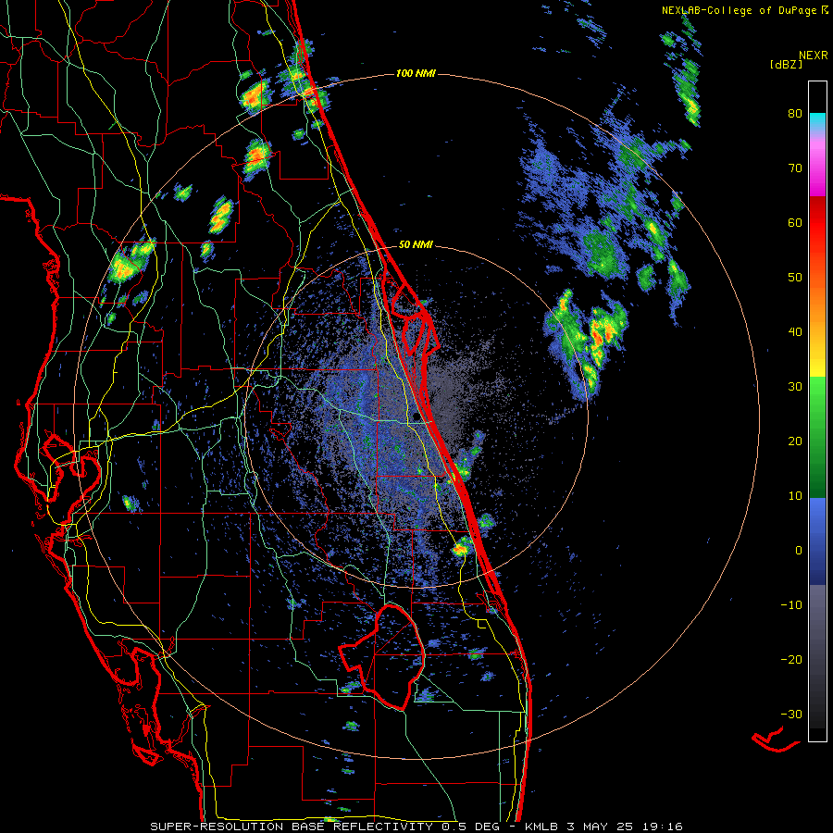This screenshot has height=833, width=833.
Task: Click the "SUPER-RESOLUTION BASE REFLECTIVITY" caption text
Action: tap(292, 827)
